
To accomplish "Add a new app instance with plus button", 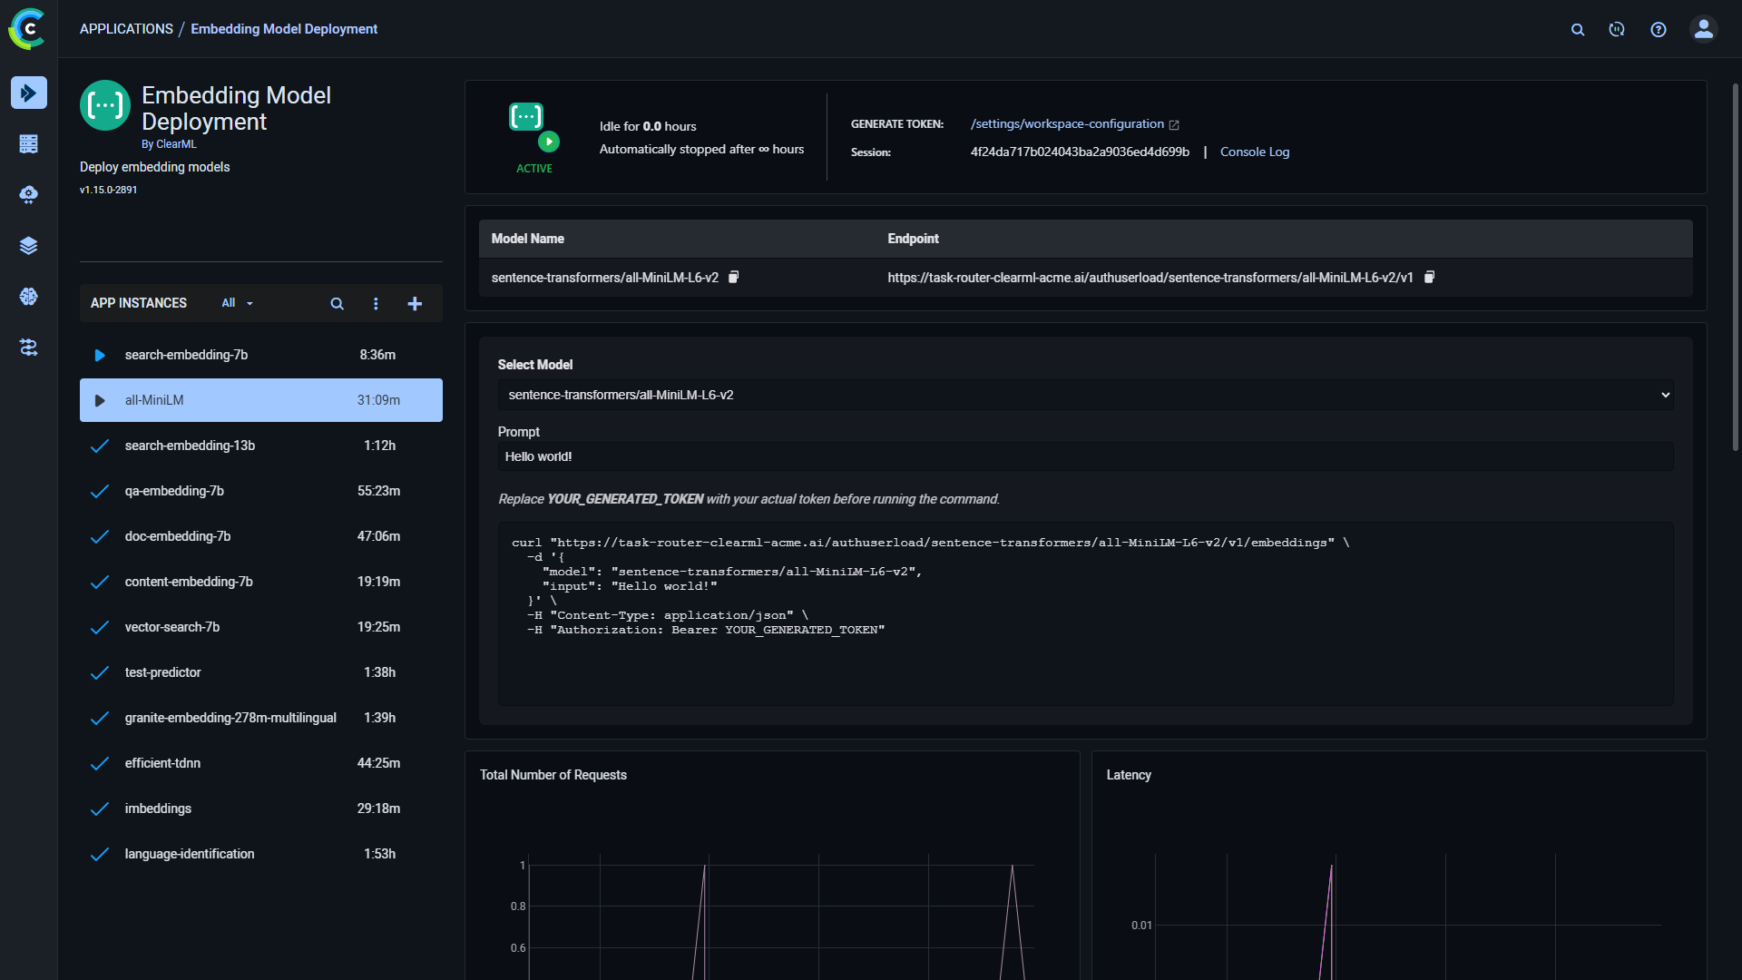I will tap(415, 303).
